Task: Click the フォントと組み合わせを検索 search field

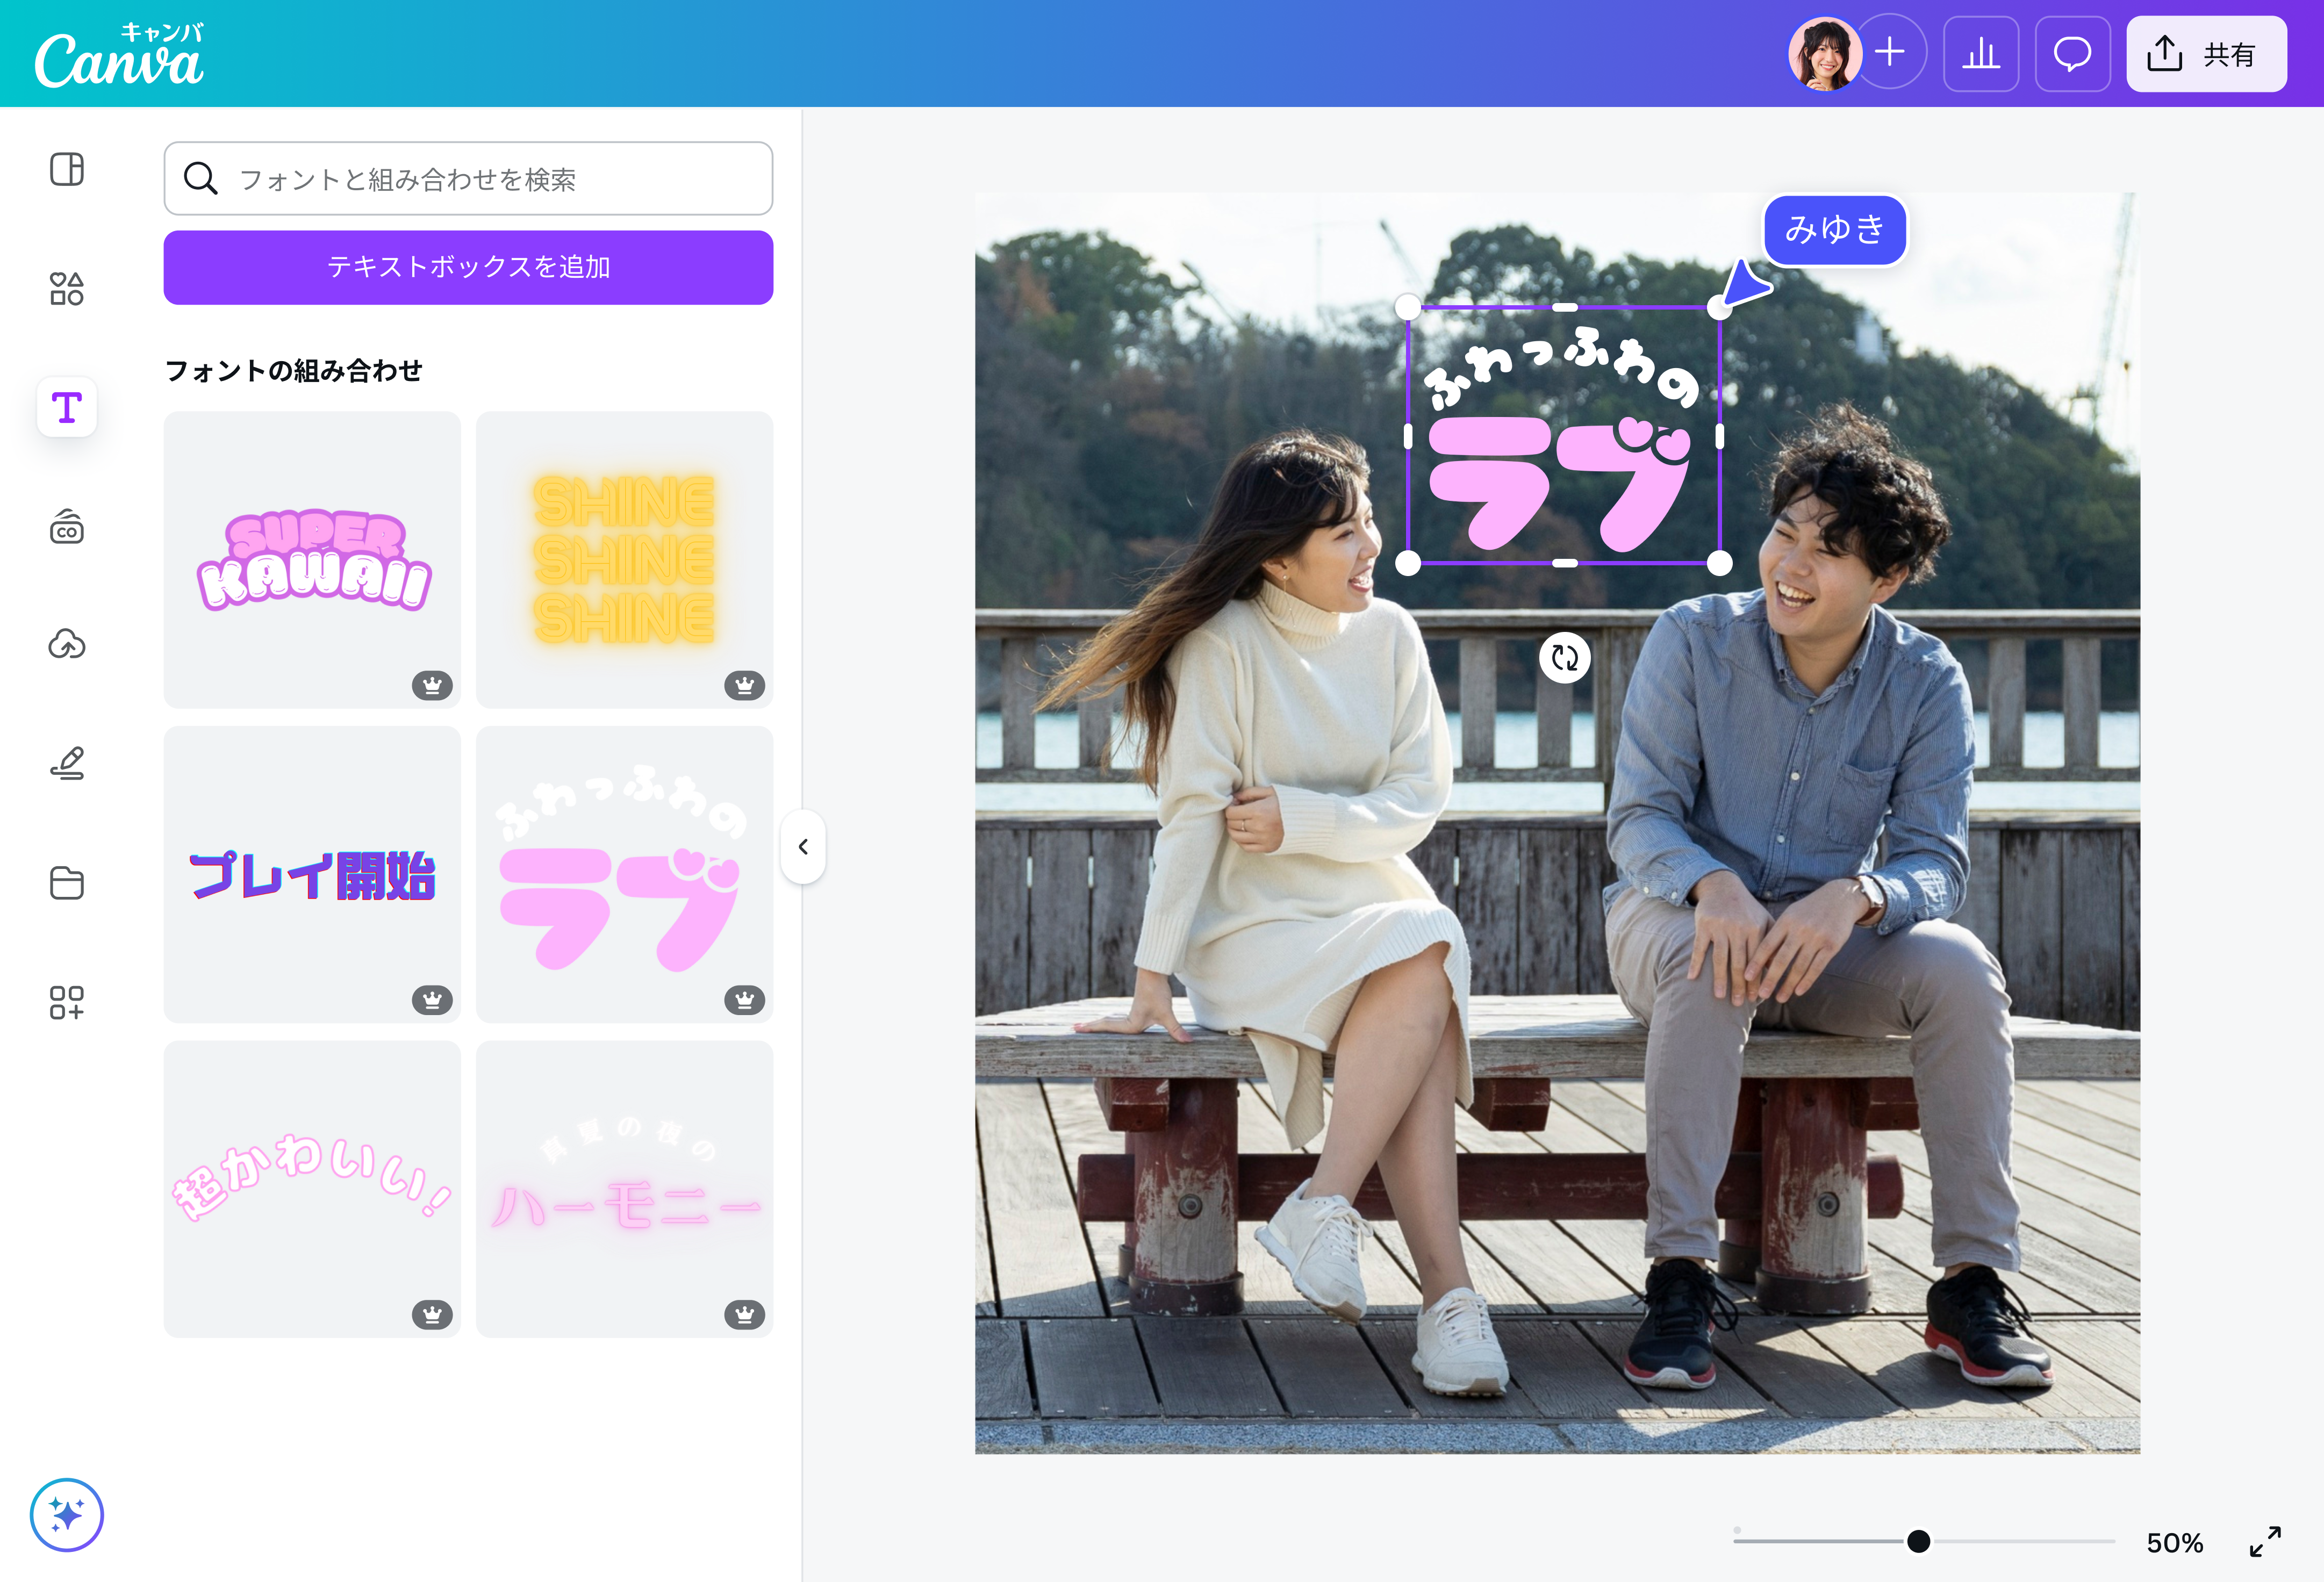Action: pos(468,179)
